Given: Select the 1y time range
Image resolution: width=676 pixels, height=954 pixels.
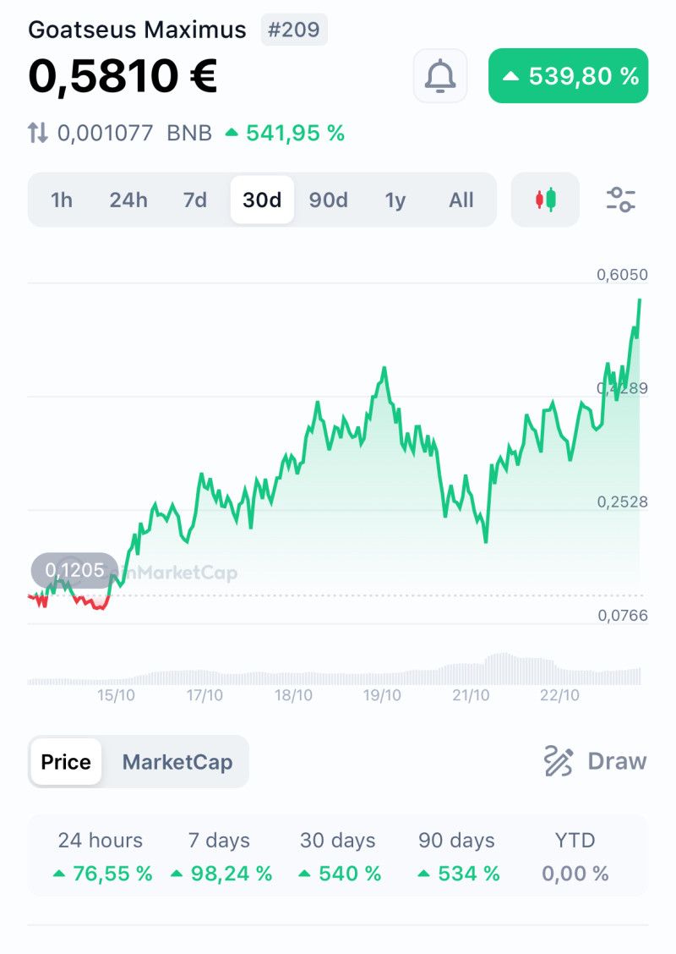Looking at the screenshot, I should [395, 200].
